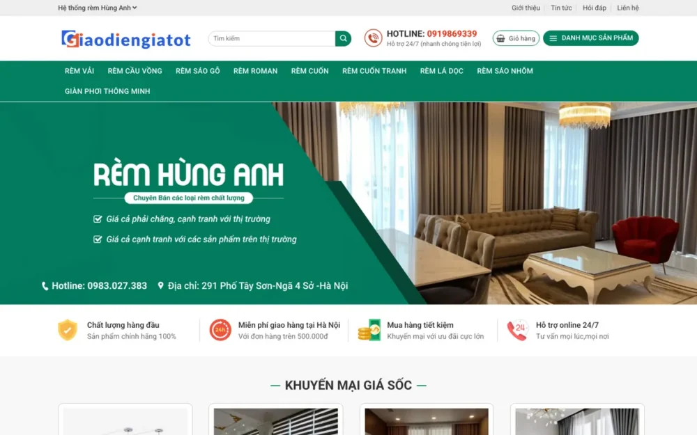
Task: Select the RÈM ROMAN menu item
Action: 255,71
